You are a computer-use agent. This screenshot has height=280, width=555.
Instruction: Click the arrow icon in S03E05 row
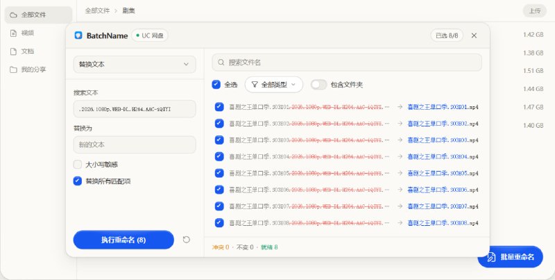click(x=400, y=173)
